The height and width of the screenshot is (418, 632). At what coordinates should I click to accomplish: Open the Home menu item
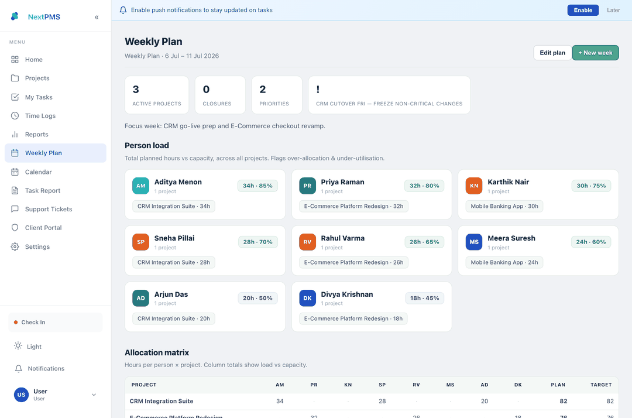[55, 60]
